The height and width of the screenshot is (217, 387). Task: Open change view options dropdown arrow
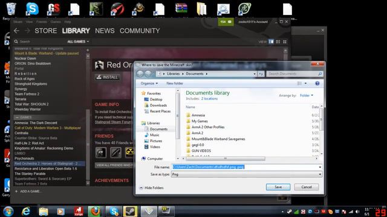(x=305, y=84)
